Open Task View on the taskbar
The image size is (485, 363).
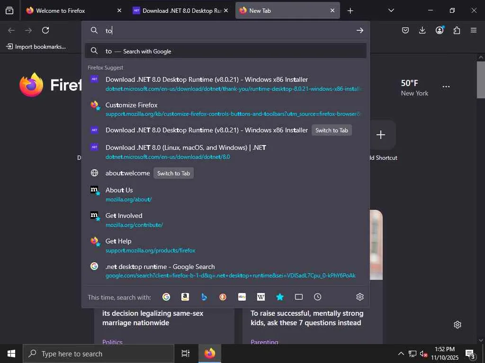(x=186, y=354)
